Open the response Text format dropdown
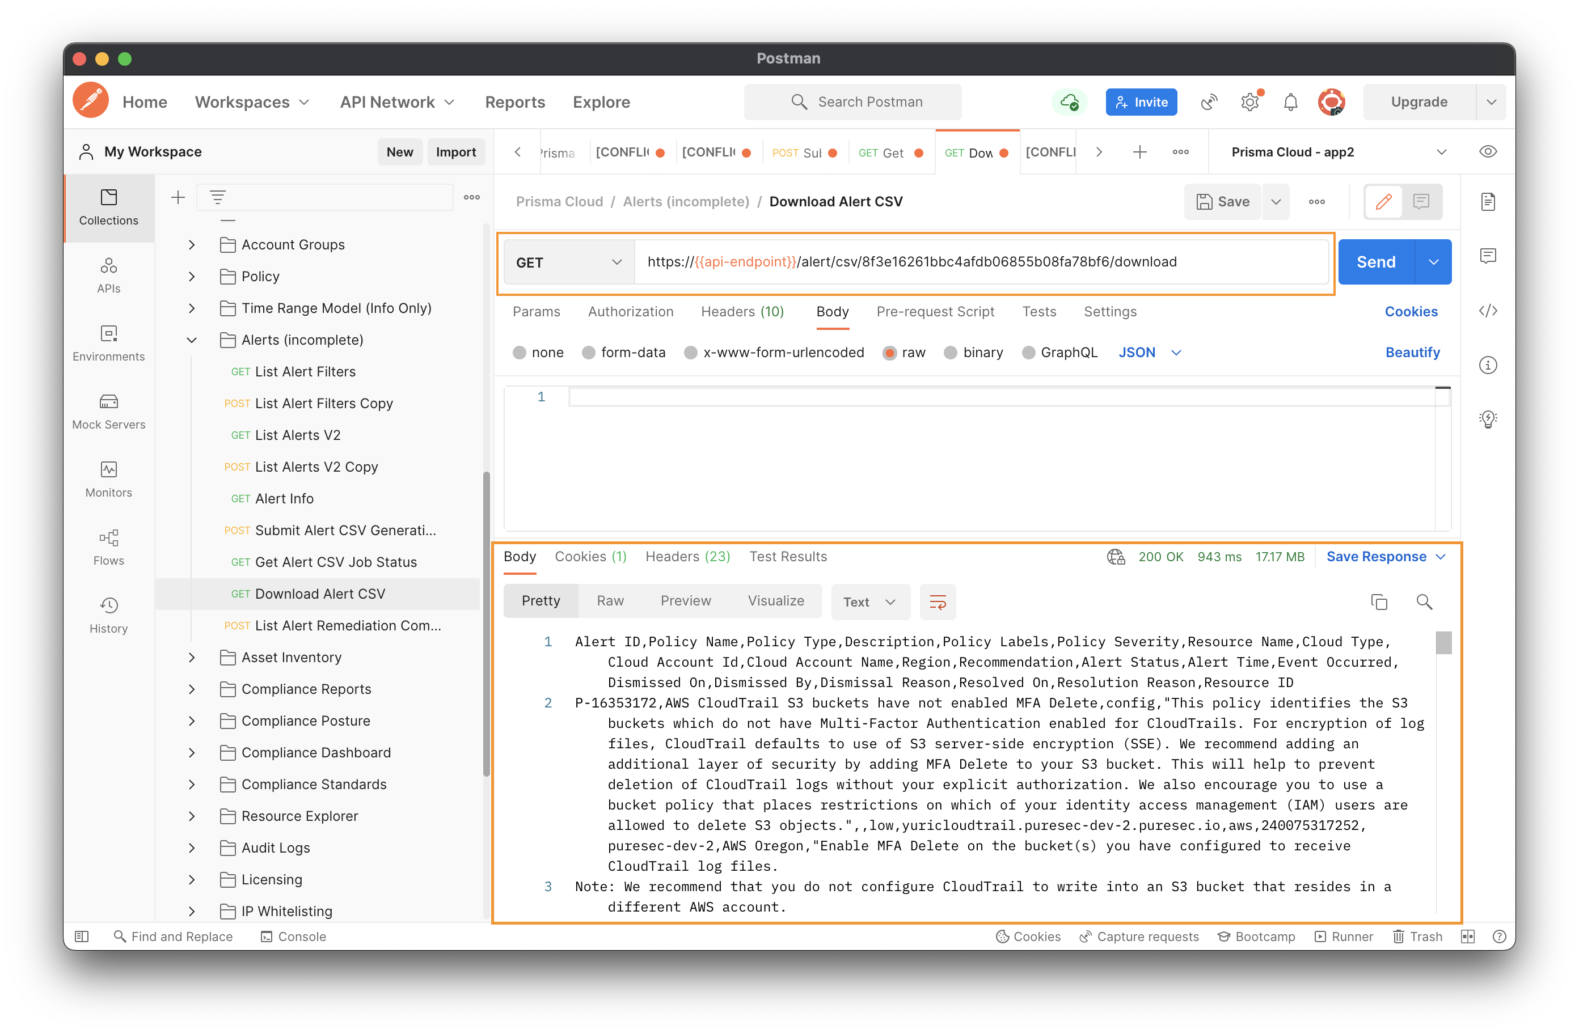This screenshot has width=1579, height=1034. pos(870,601)
